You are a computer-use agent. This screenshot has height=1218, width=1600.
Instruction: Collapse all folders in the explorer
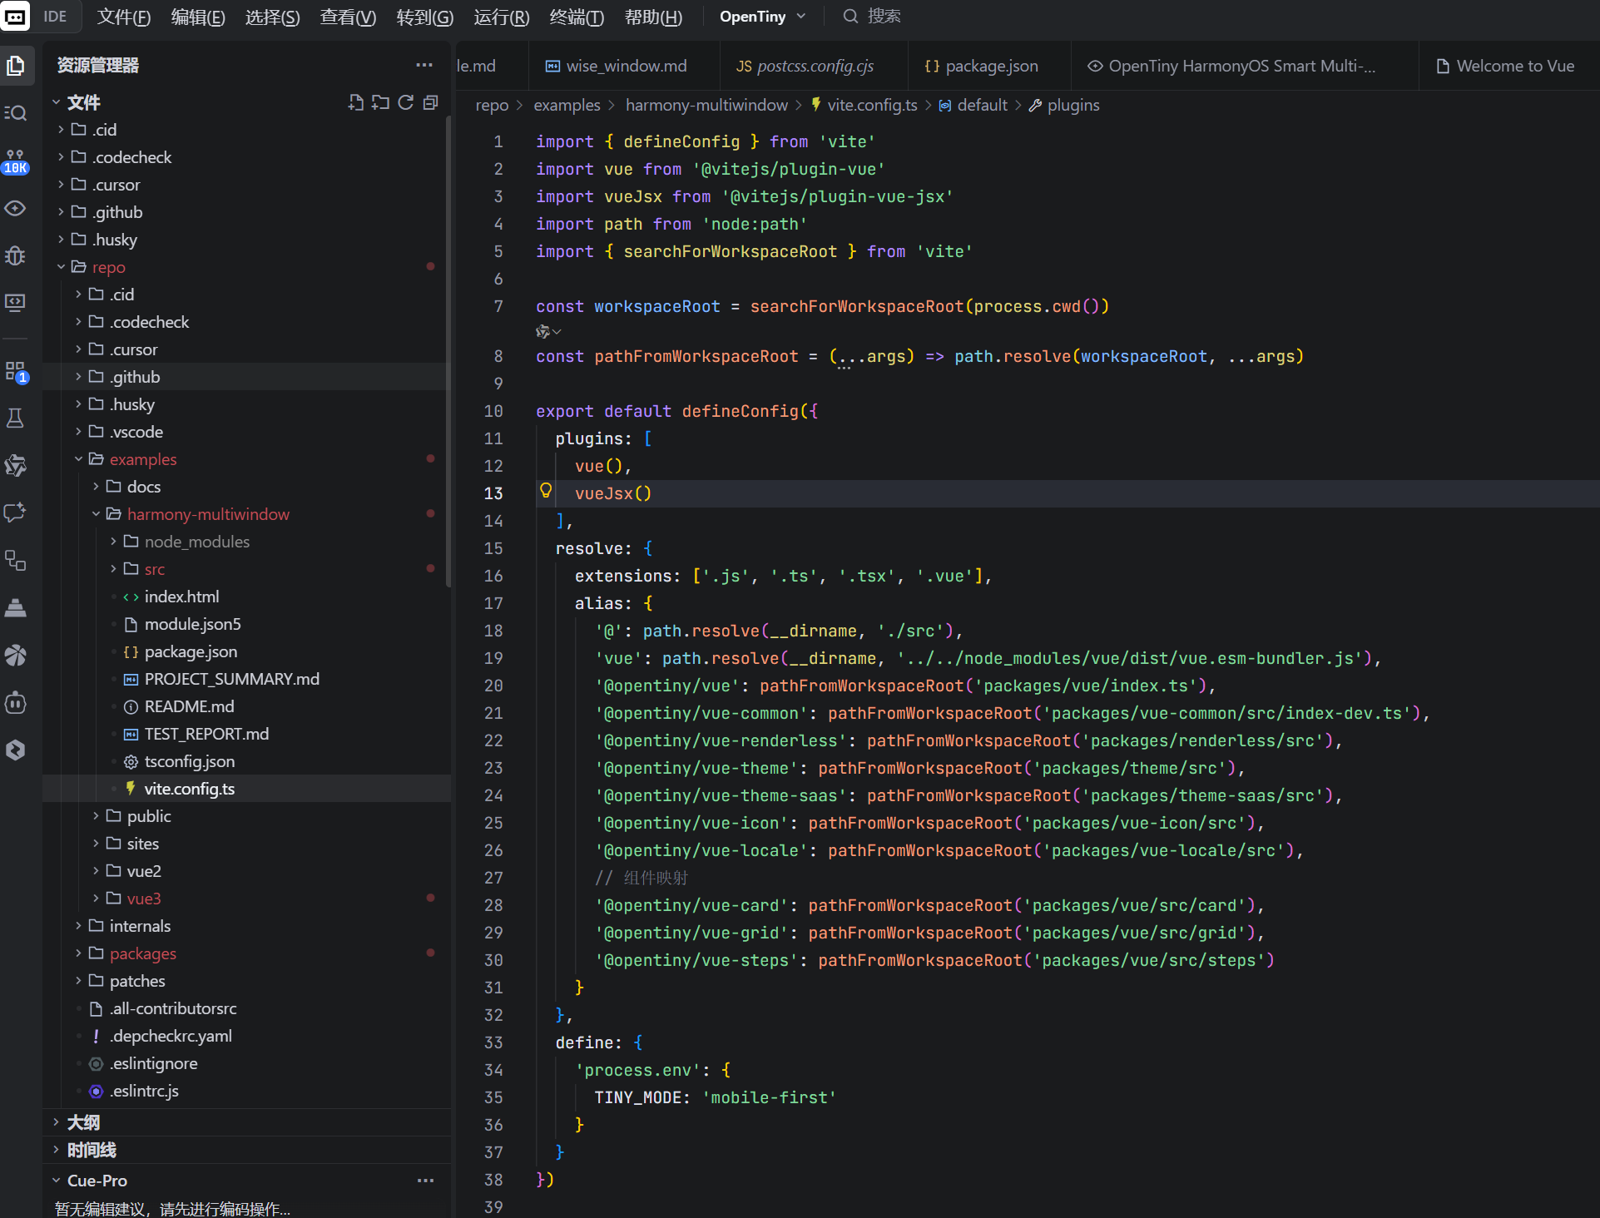[x=430, y=102]
